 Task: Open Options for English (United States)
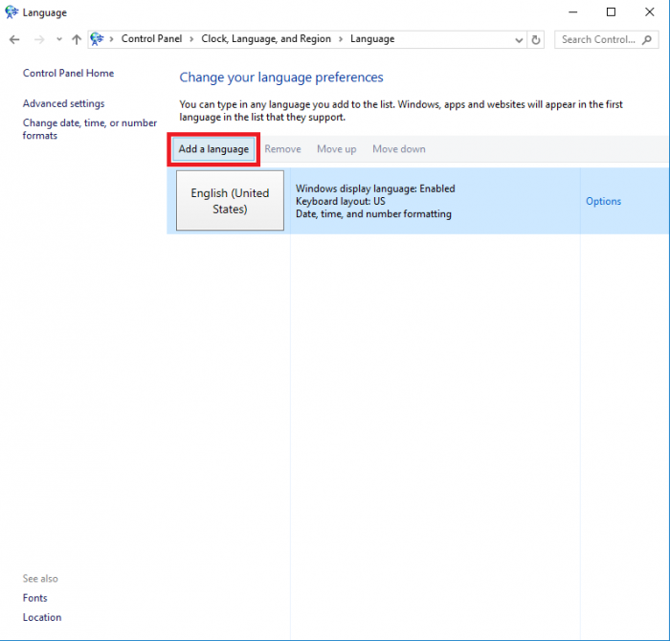(x=603, y=201)
